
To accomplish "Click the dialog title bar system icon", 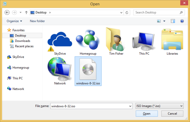I will [5, 4].
